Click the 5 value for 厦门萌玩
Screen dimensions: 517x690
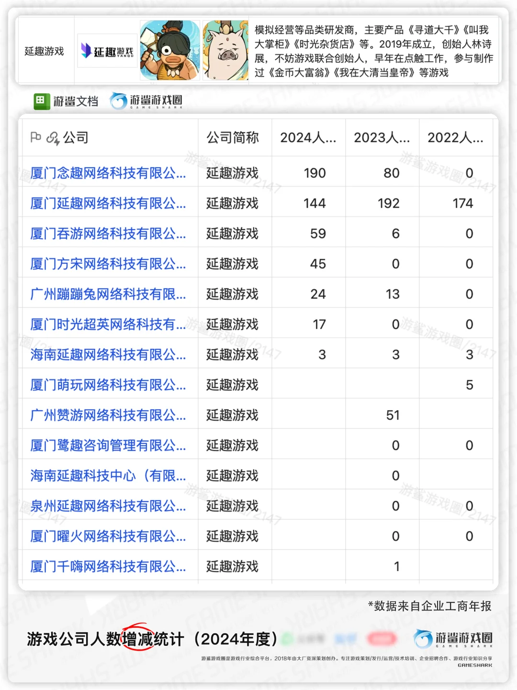(470, 385)
